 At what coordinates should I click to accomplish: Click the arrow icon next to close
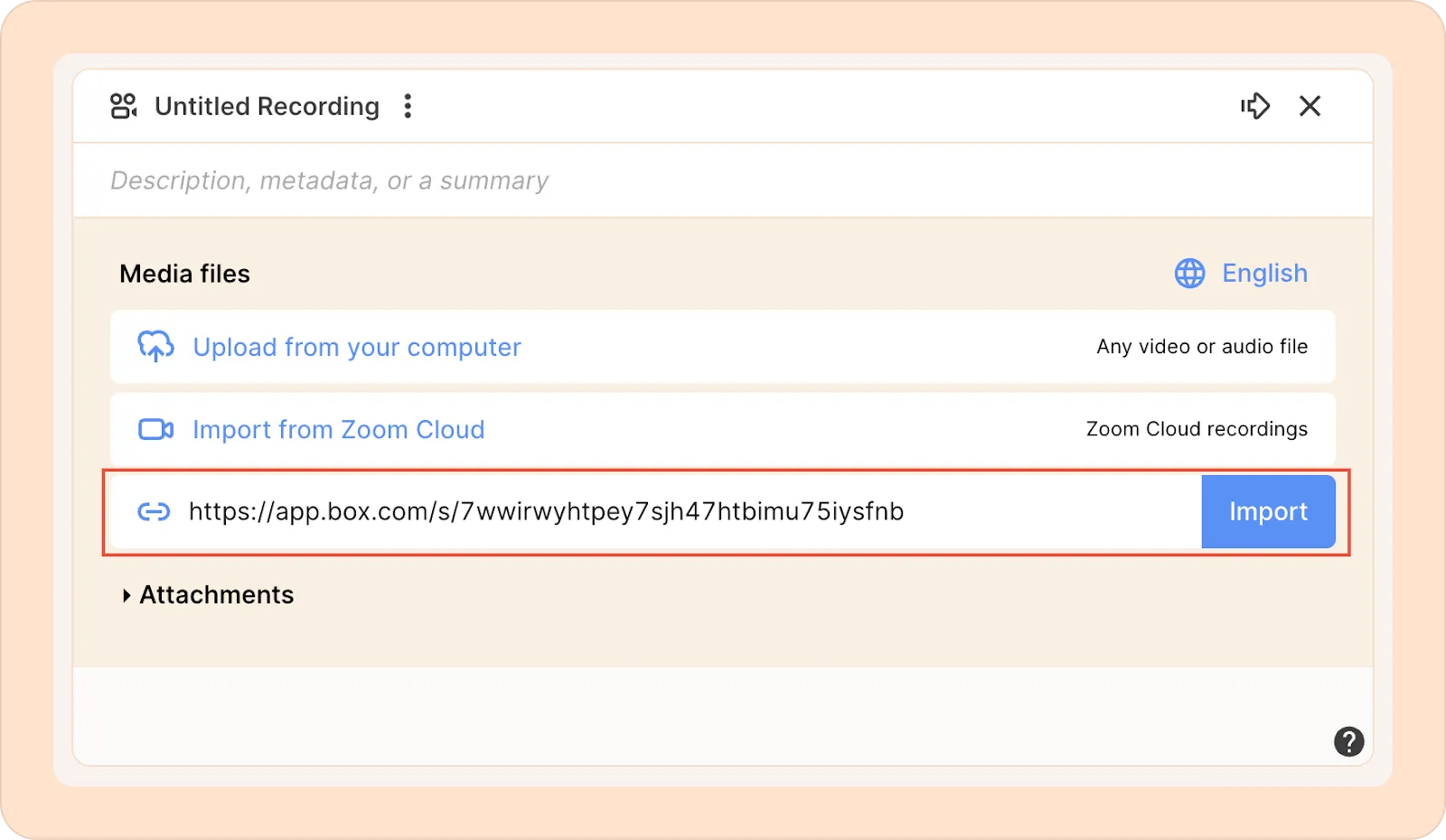[1254, 107]
